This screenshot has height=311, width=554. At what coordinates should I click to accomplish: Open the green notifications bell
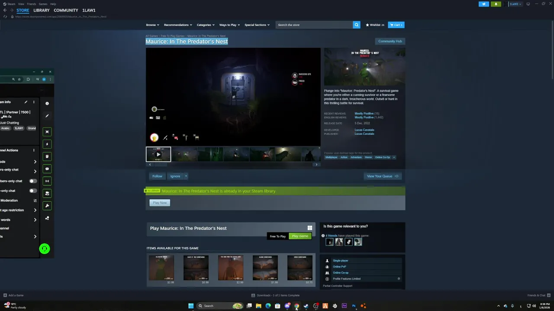tap(496, 4)
